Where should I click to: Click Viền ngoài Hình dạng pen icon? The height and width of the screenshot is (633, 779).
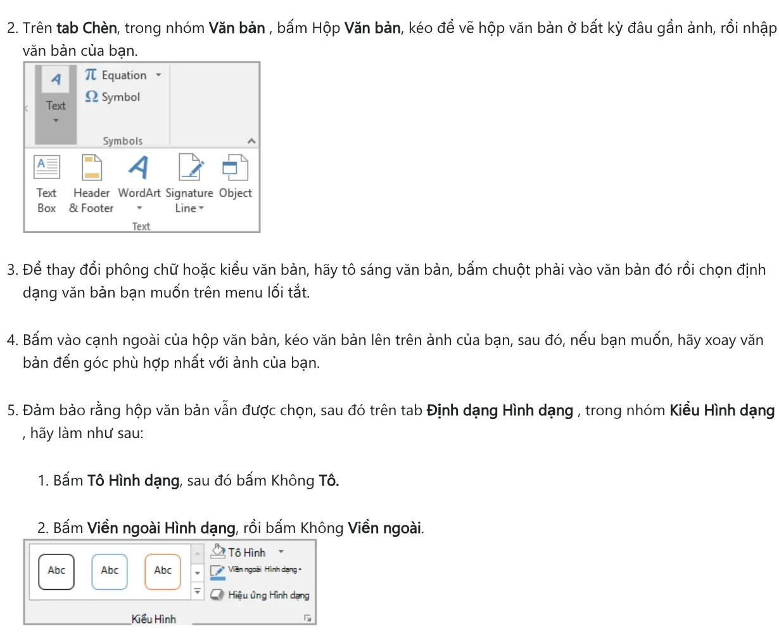click(x=218, y=572)
